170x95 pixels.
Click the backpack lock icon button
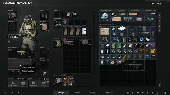[64, 39]
